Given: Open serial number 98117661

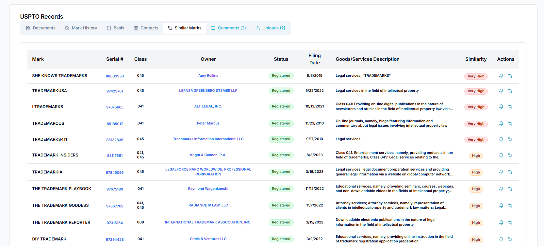Looking at the screenshot, I should tap(115, 156).
